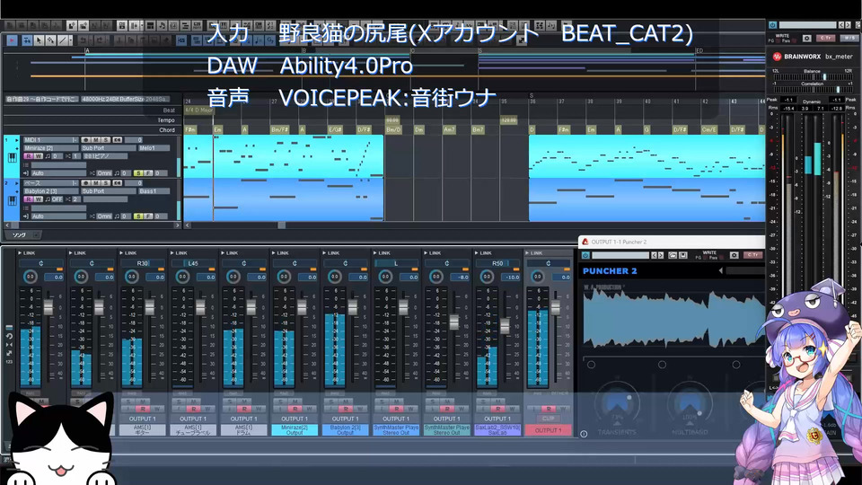Toggle the record arm button on the MIDI 1 track
Screen dimensions: 862x485
click(x=86, y=140)
